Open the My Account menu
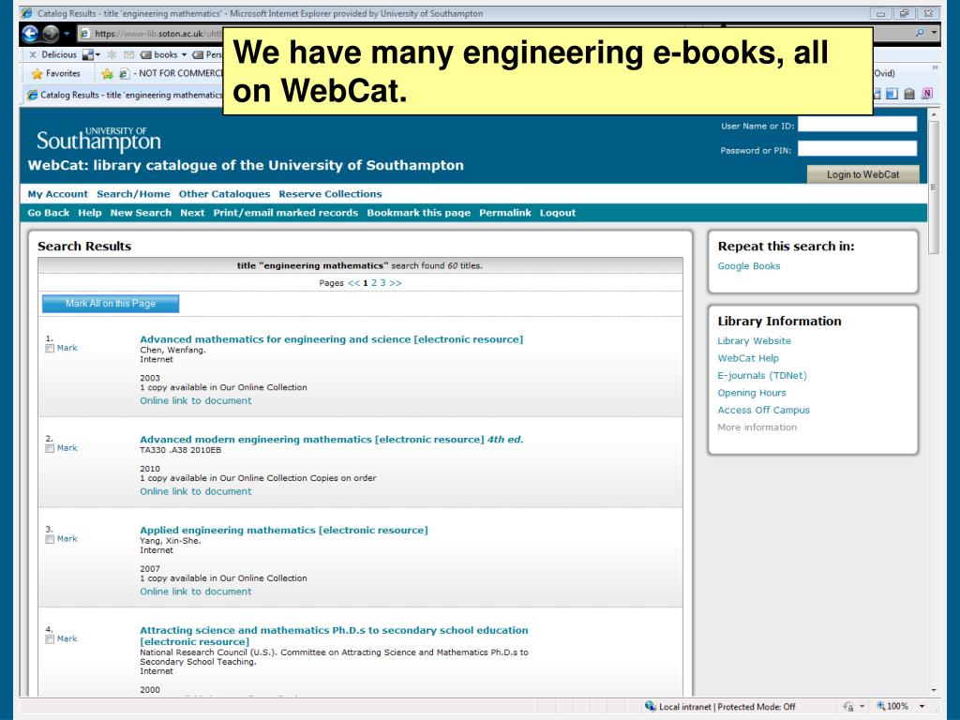This screenshot has width=960, height=720. (57, 194)
